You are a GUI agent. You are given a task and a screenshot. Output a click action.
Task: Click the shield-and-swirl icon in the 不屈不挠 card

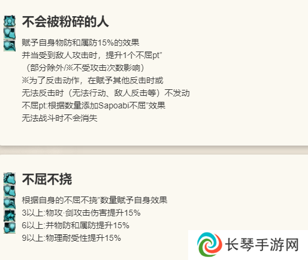coord(10,203)
